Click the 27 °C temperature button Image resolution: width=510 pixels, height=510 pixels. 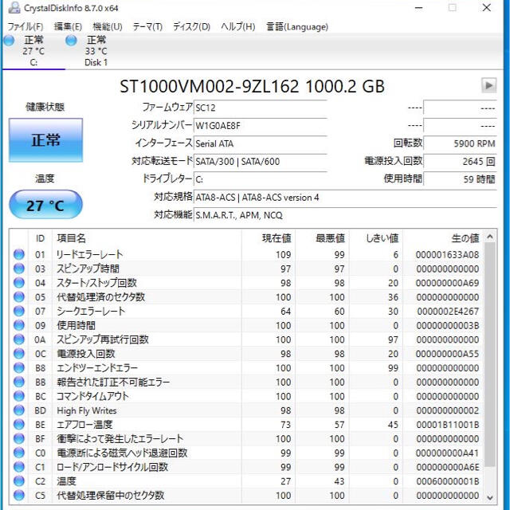pos(46,206)
